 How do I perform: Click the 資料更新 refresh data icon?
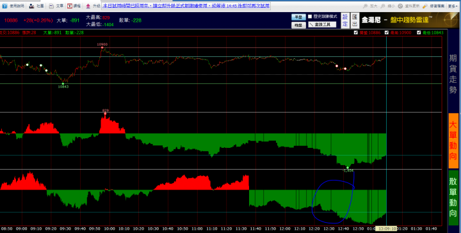tap(400, 6)
